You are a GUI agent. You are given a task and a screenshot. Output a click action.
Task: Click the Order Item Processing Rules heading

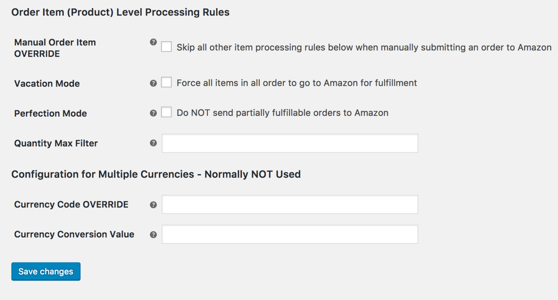(x=120, y=12)
